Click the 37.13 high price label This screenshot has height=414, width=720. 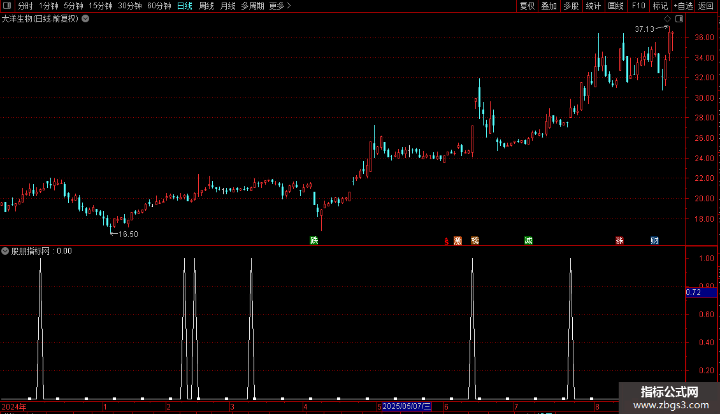click(644, 29)
